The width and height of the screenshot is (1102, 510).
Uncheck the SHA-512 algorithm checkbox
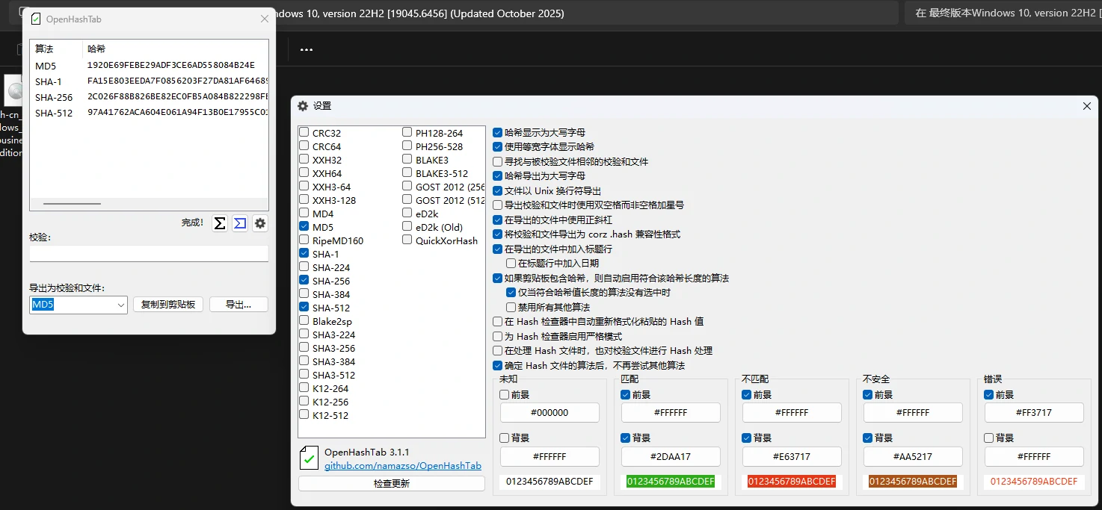click(304, 308)
